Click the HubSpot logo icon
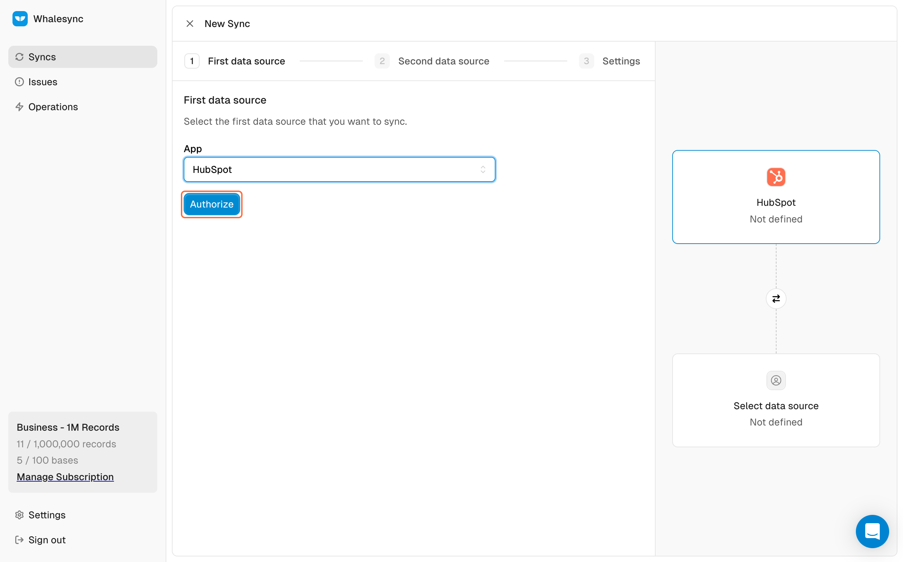 point(775,177)
